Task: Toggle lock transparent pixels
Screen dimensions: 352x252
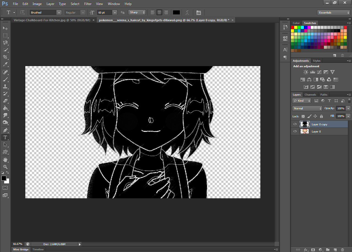Action: point(303,116)
